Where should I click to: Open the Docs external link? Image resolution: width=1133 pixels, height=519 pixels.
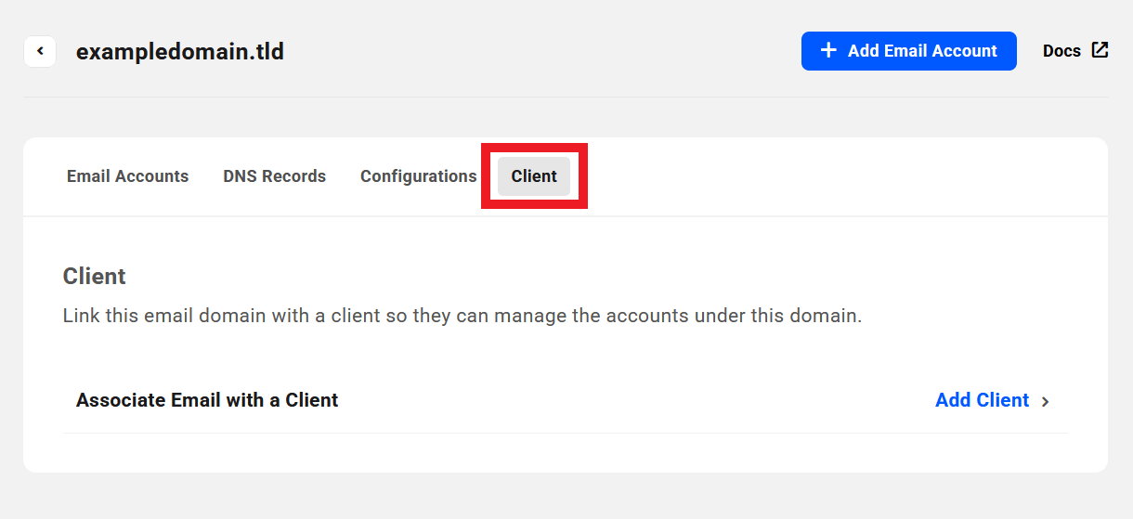pyautogui.click(x=1074, y=51)
